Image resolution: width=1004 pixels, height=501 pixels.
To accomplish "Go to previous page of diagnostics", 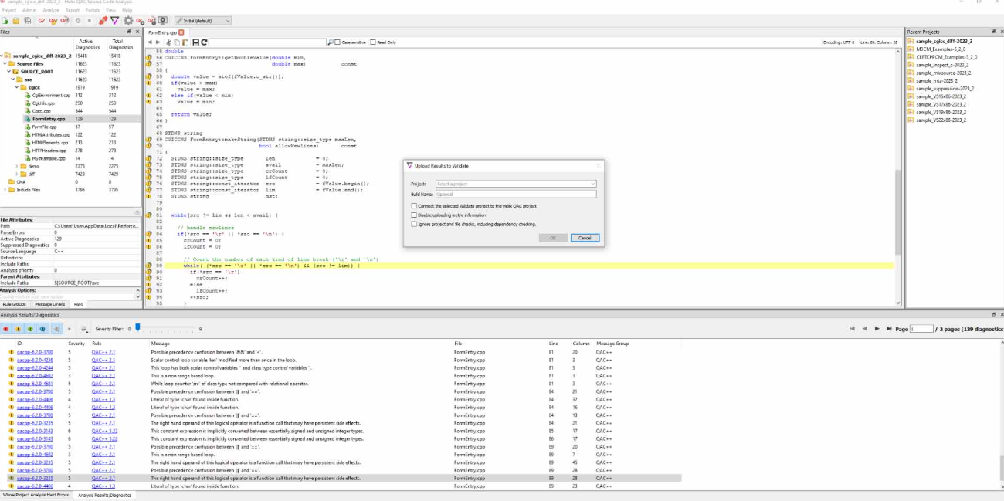I will [864, 329].
